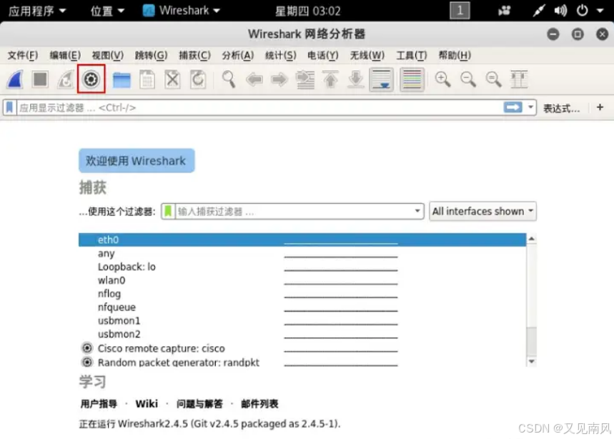The height and width of the screenshot is (439, 614).
Task: Select the any interface
Action: (x=302, y=253)
